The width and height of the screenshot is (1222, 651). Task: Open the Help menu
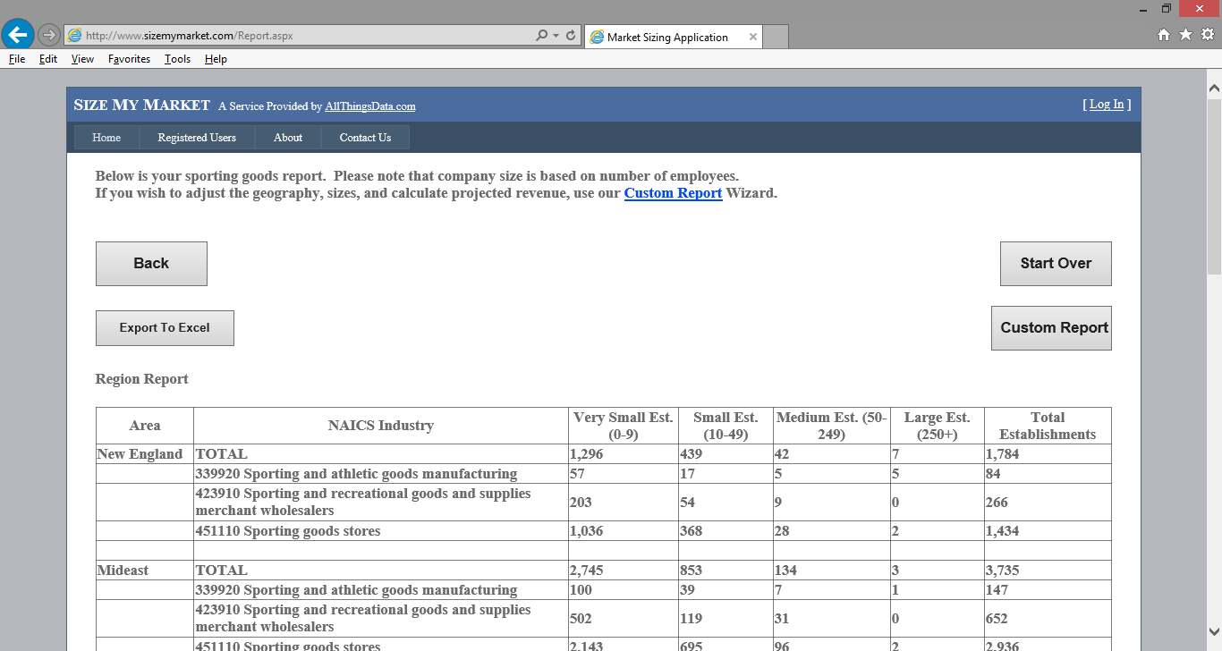tap(216, 59)
